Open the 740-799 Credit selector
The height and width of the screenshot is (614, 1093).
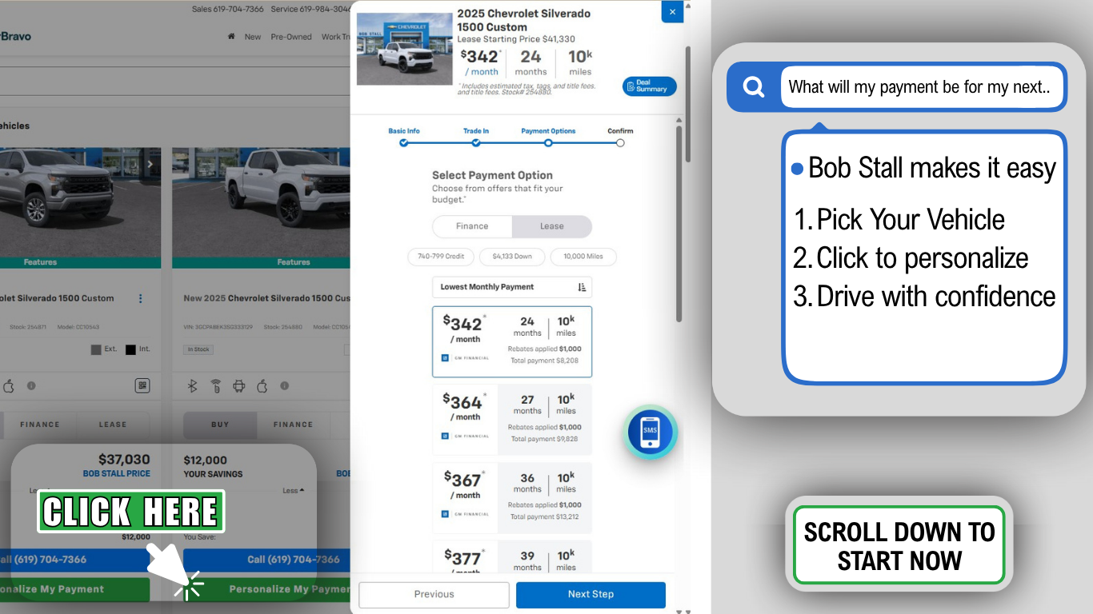[x=441, y=257]
